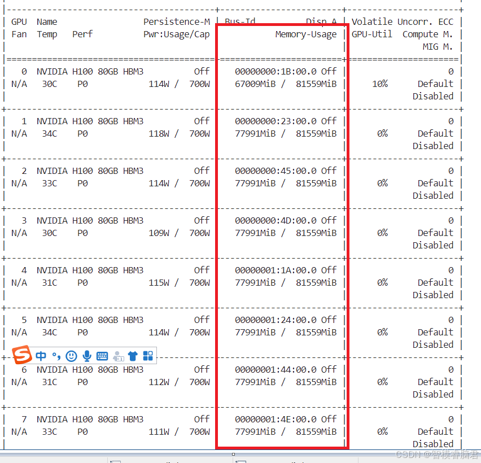Image resolution: width=481 pixels, height=463 pixels.
Task: Click the 115W power usage value
Action: [159, 283]
